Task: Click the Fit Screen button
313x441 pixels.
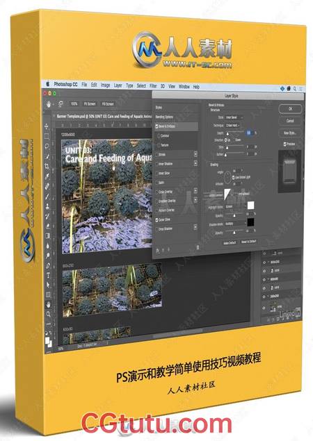Action: 90,103
